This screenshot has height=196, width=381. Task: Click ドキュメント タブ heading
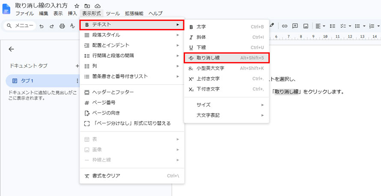pyautogui.click(x=28, y=66)
